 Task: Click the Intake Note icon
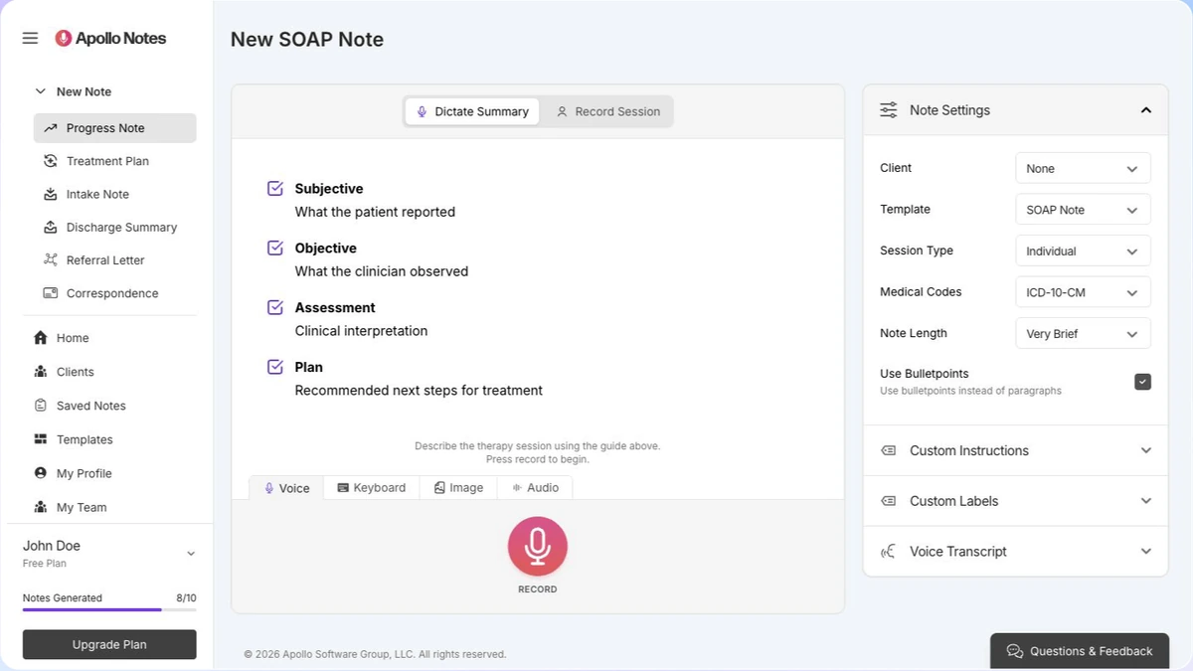(x=51, y=194)
